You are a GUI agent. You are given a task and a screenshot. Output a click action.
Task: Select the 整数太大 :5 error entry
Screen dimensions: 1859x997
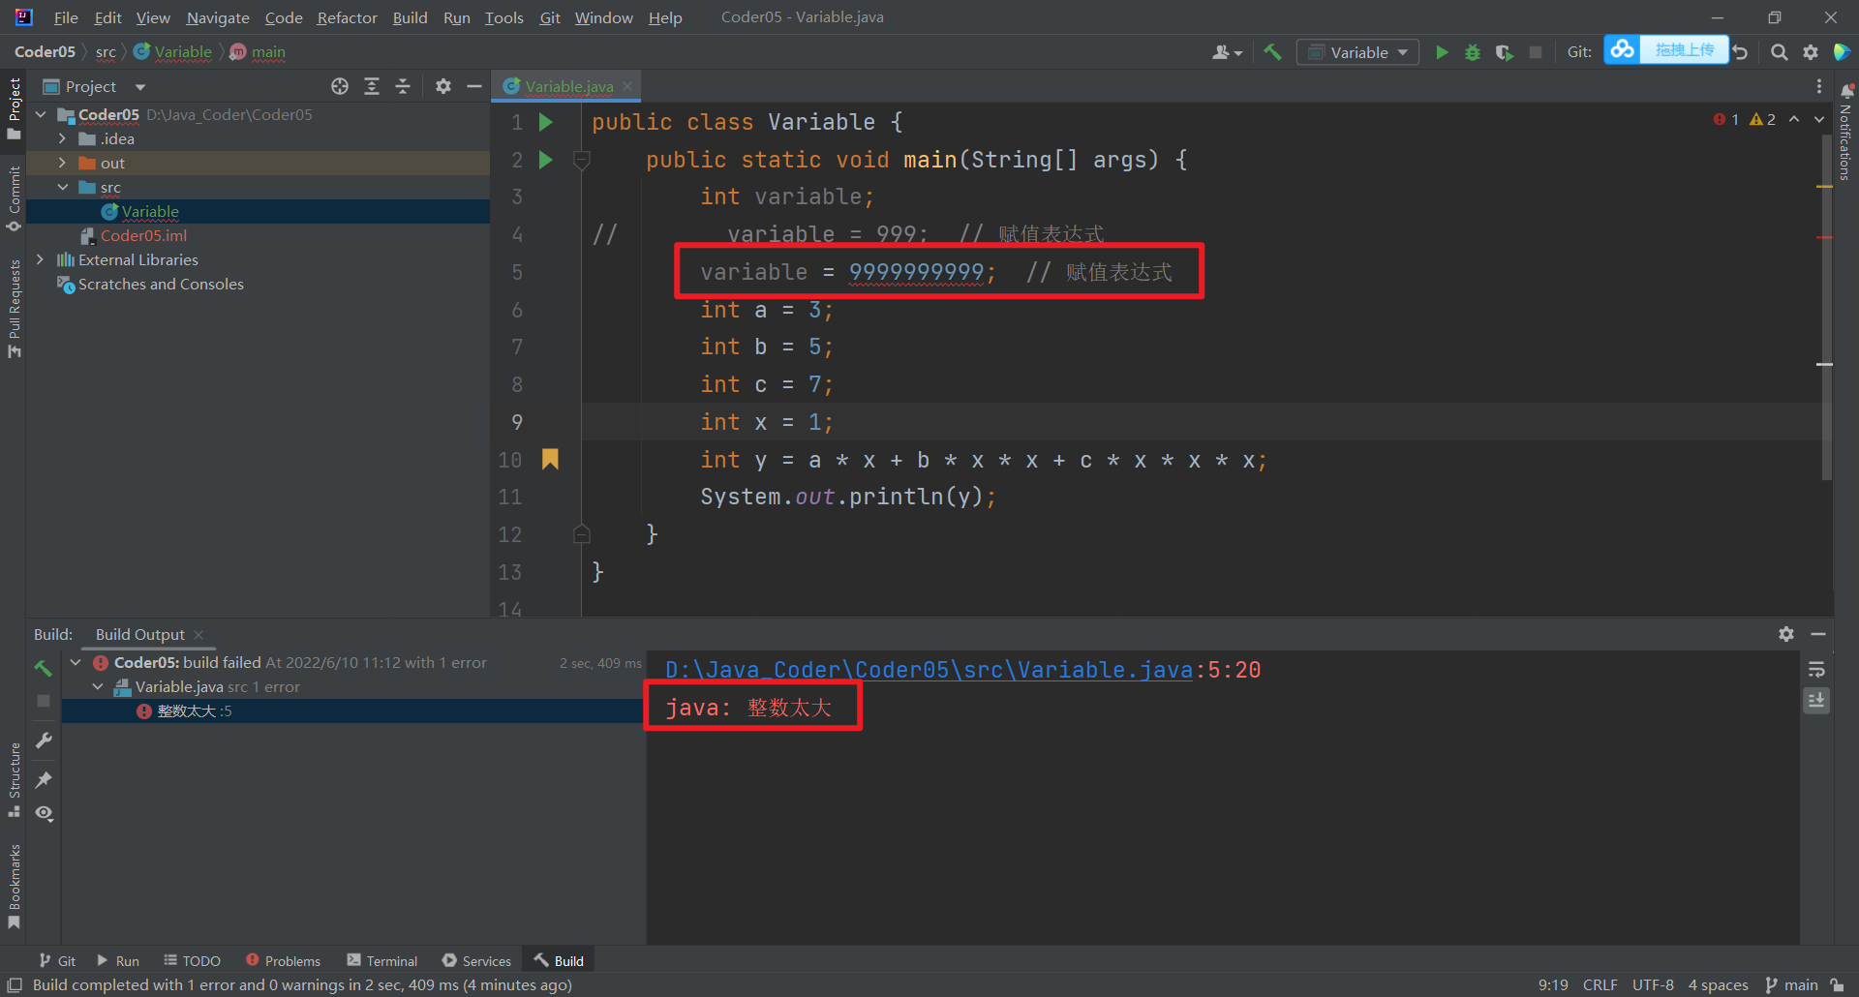(194, 710)
